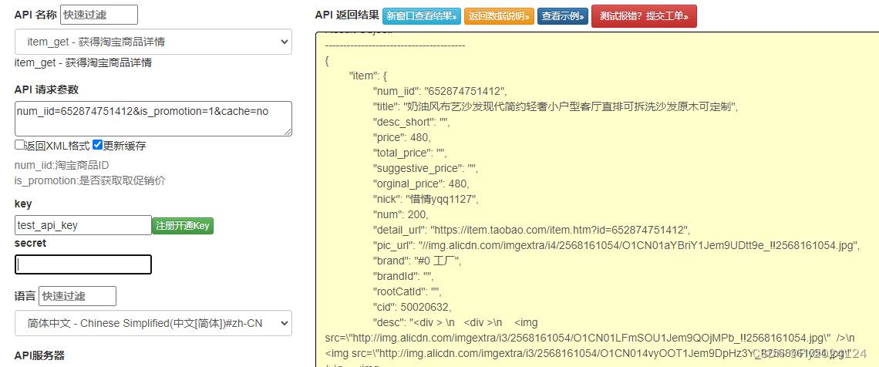The height and width of the screenshot is (367, 879).
Task: Click the "orginal_price": 480 line
Action: (x=420, y=183)
